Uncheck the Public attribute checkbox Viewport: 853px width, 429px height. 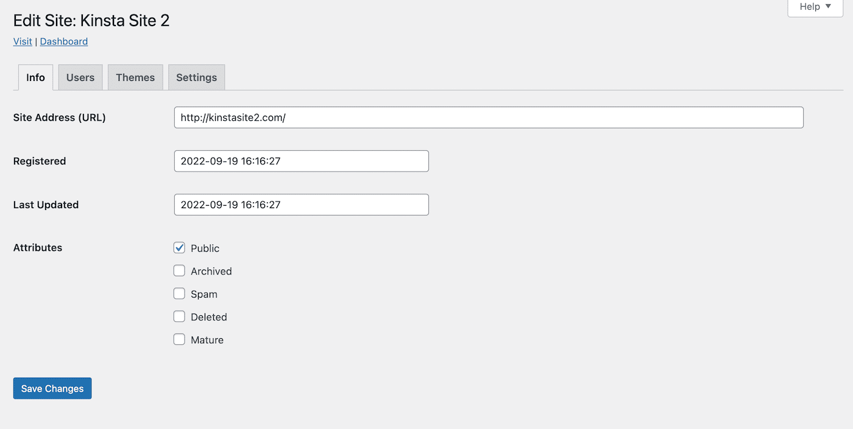179,248
